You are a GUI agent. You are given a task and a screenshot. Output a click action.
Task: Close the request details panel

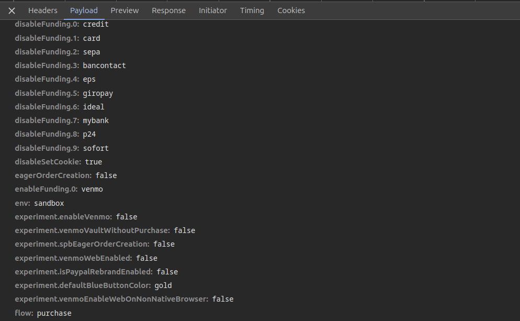(x=12, y=10)
